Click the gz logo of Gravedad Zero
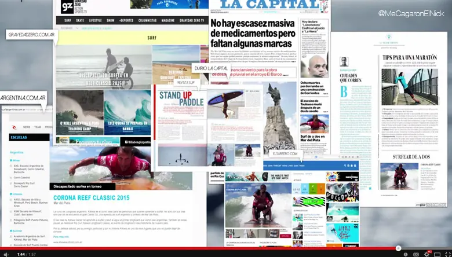452x257 pixels. point(67,6)
